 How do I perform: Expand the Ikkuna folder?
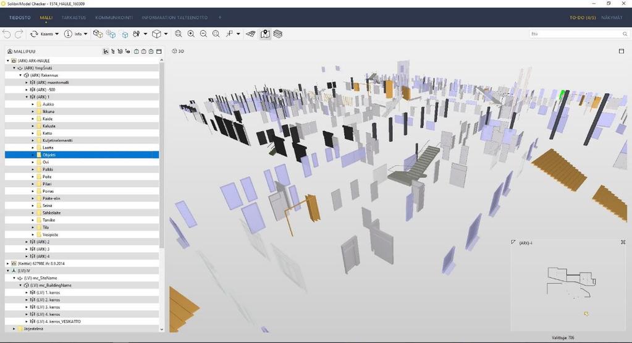click(33, 112)
